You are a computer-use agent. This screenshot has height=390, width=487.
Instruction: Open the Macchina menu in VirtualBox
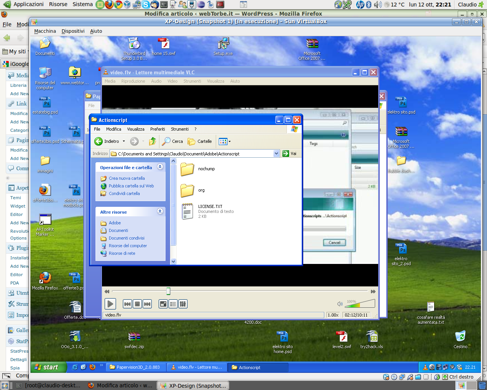(45, 31)
